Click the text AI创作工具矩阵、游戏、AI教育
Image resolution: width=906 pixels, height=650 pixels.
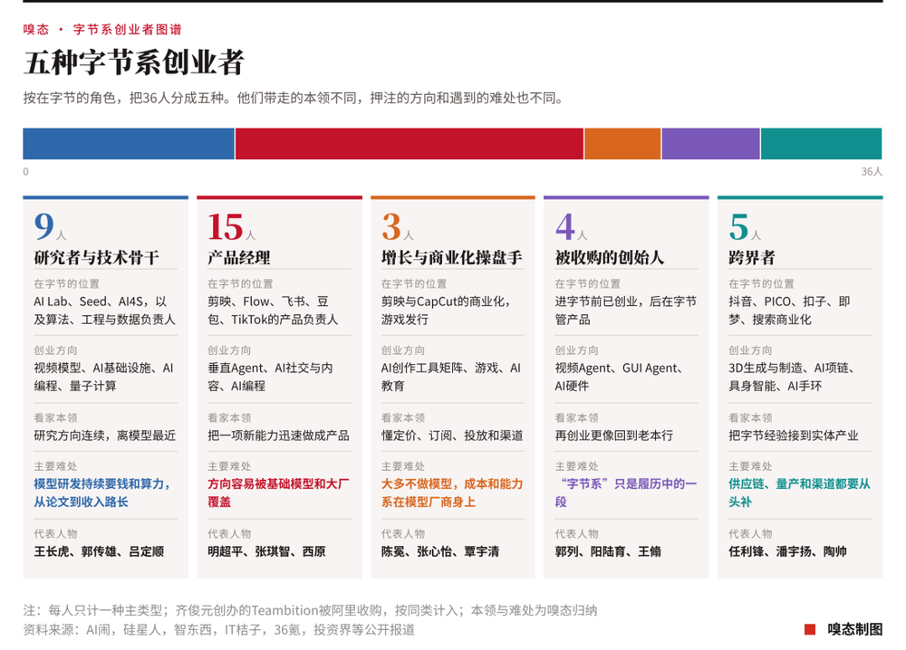pos(450,377)
